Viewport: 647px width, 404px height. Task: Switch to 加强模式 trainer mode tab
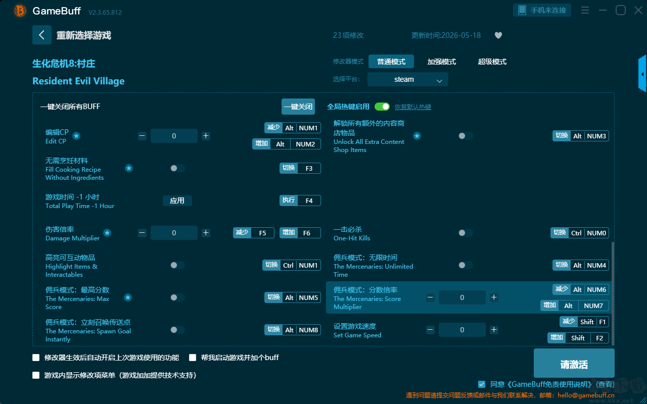point(442,62)
